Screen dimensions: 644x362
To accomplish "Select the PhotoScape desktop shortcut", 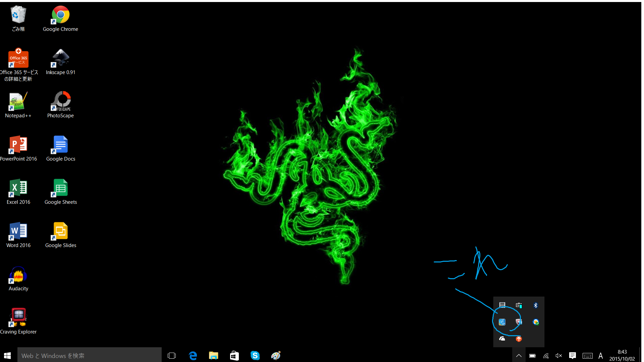I will (x=60, y=105).
